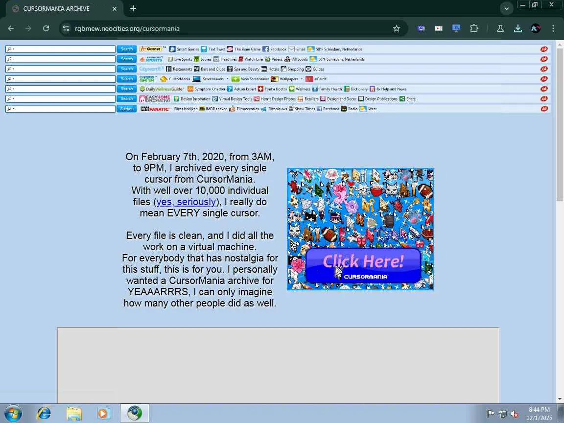
Task: Open Restaurants in the Citysearch toolbar
Action: coord(179,69)
